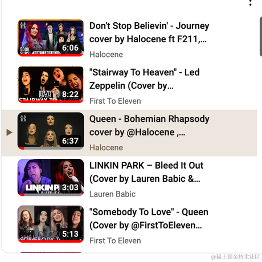The width and height of the screenshot is (262, 262).
Task: Open Halocene channel under Bohemian Rhapsody
Action: pos(106,148)
